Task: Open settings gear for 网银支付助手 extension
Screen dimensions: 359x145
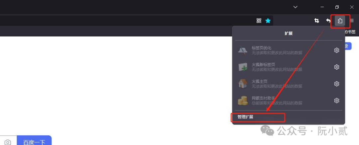Action: (x=336, y=101)
